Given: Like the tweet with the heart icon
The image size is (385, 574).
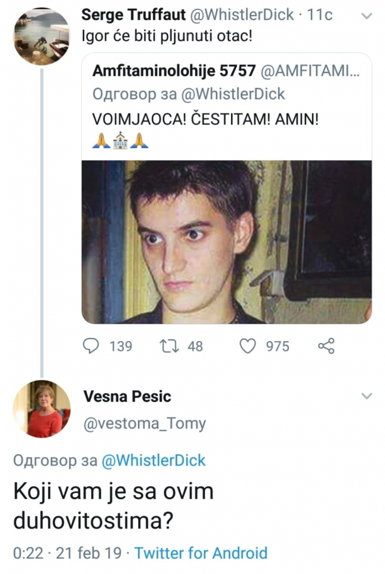Looking at the screenshot, I should point(247,346).
